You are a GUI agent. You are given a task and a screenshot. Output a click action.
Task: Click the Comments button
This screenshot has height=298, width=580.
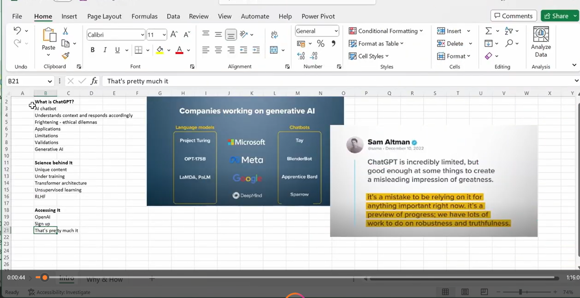513,16
